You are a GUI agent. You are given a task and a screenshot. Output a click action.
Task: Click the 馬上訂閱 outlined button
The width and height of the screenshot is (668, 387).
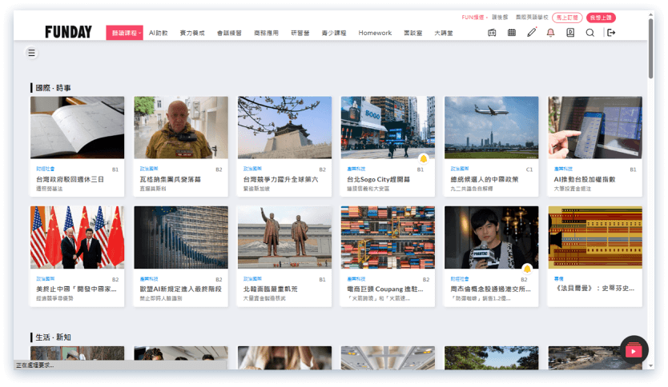567,18
